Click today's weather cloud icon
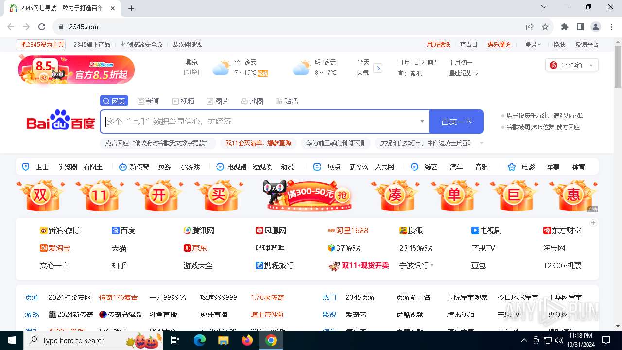 tap(221, 68)
